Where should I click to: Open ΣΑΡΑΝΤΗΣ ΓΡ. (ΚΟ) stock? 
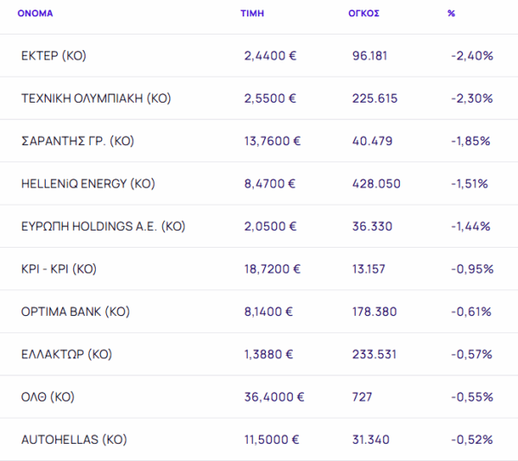78,141
